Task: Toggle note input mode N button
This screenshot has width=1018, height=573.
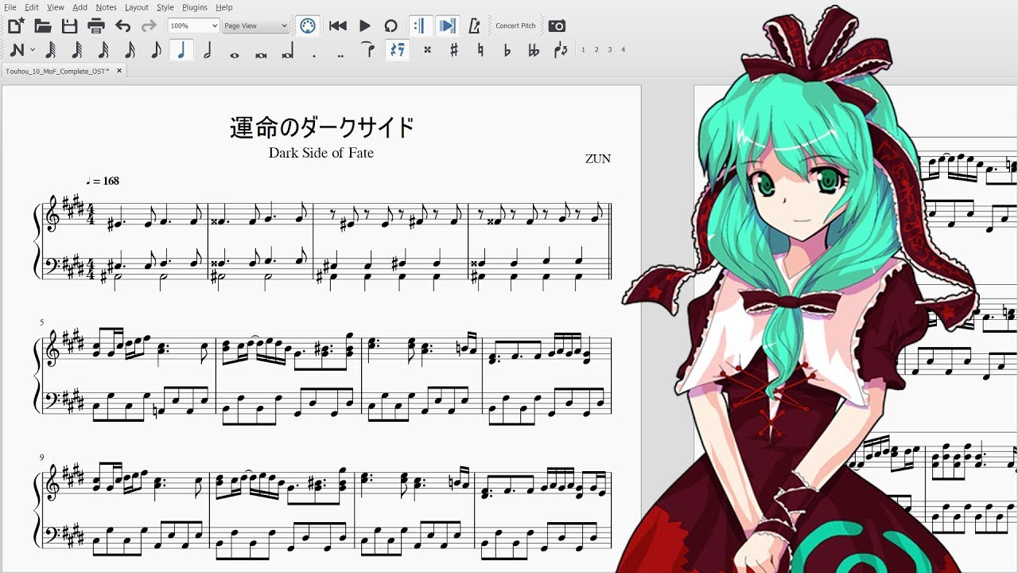Action: click(17, 50)
